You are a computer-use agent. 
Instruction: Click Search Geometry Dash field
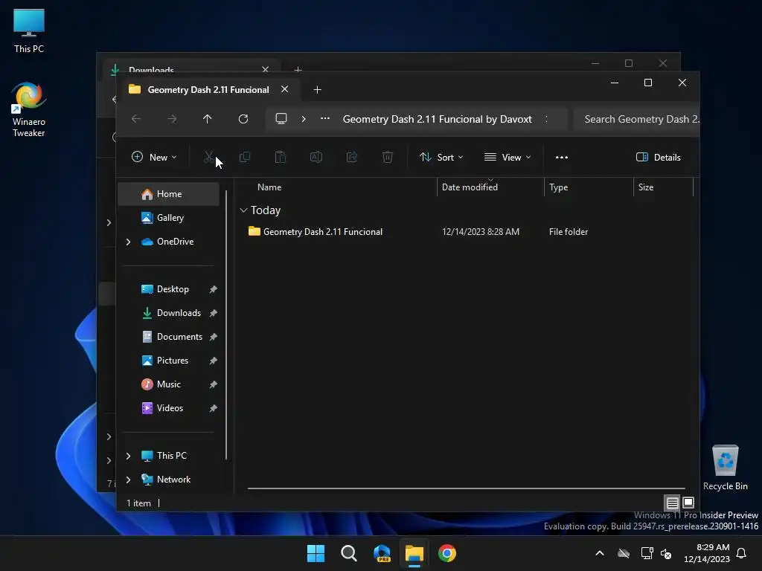(x=637, y=119)
